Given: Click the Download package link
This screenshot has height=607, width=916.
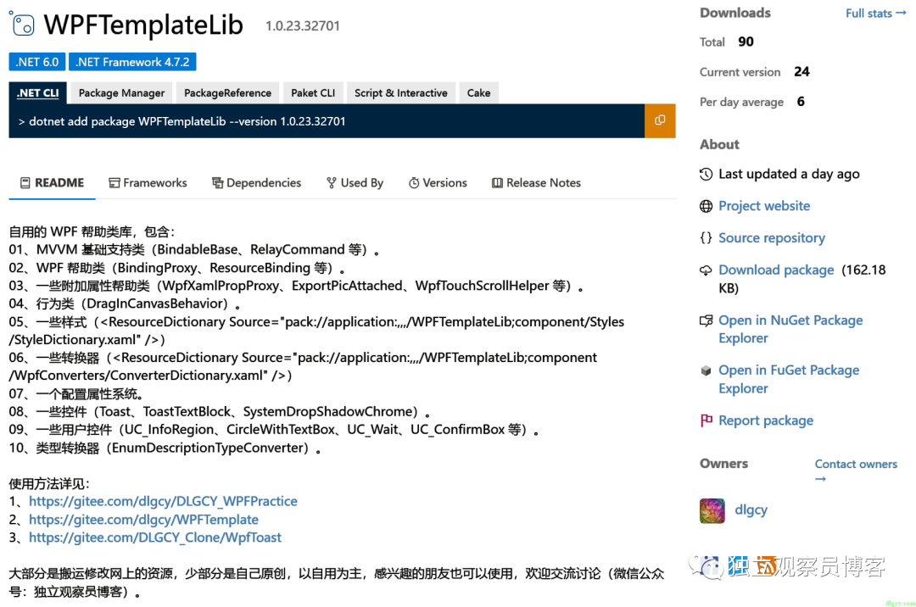Looking at the screenshot, I should (776, 270).
